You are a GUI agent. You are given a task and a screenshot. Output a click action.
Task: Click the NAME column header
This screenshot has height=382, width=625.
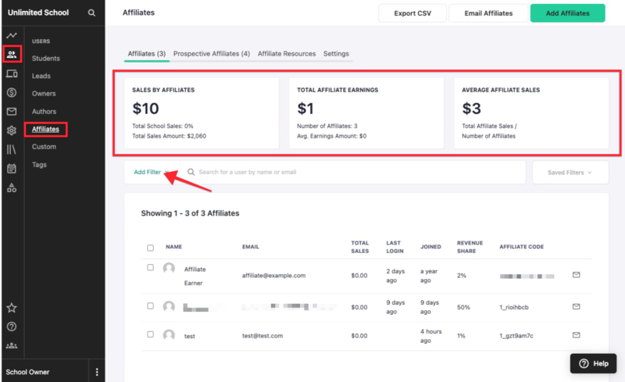click(173, 247)
